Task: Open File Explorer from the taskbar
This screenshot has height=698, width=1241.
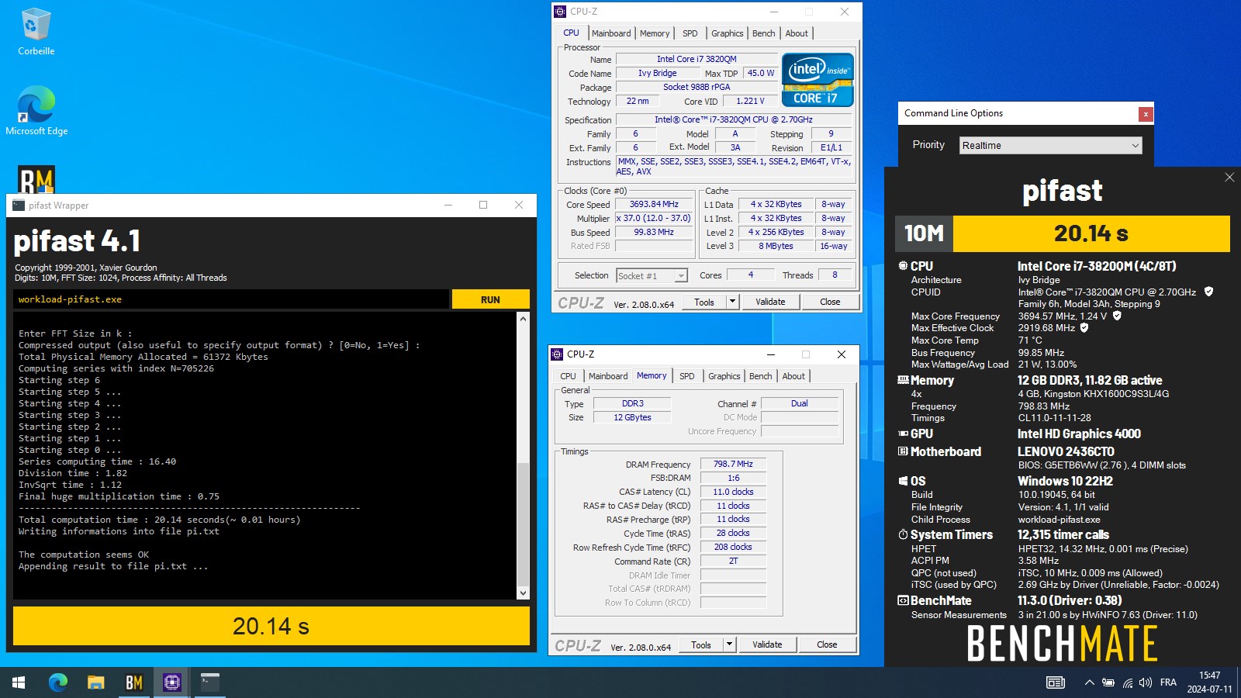Action: [96, 682]
